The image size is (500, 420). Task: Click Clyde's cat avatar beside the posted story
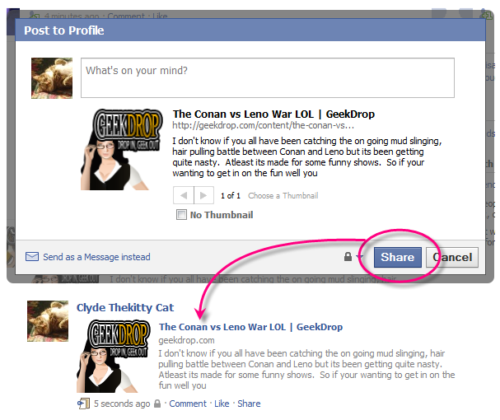[48, 320]
